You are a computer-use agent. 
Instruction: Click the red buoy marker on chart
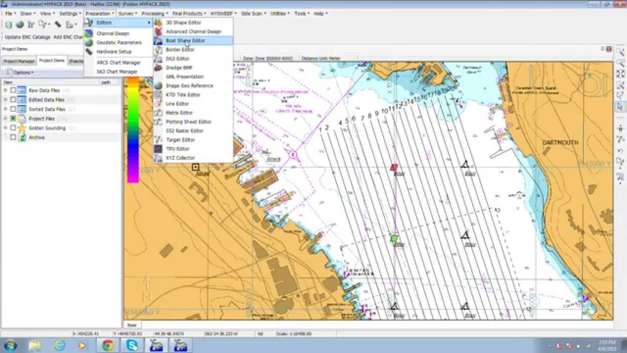394,168
